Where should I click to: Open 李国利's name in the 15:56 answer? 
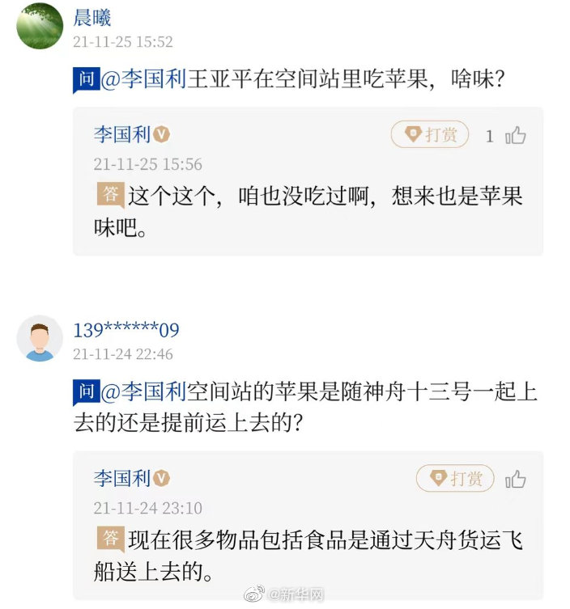click(x=122, y=135)
